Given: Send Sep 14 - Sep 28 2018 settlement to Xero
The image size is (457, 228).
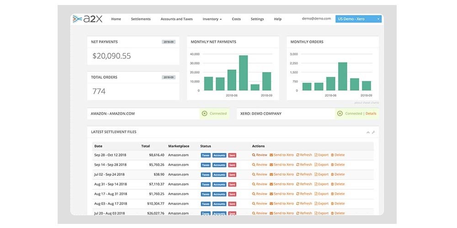Looking at the screenshot, I should point(282,165).
